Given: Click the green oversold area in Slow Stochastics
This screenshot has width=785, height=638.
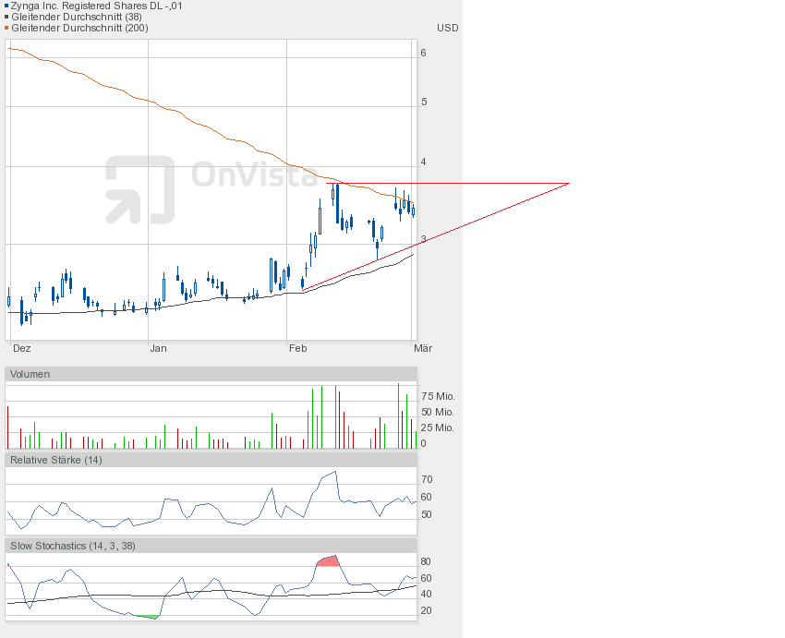Looking at the screenshot, I should 148,616.
